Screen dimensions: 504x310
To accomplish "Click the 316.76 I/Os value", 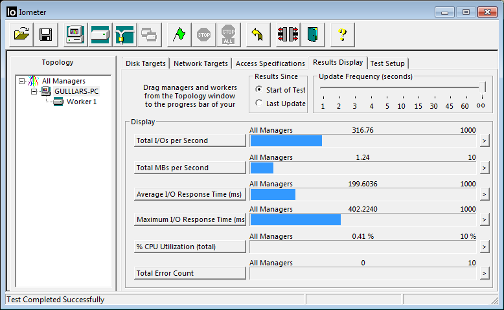I will pyautogui.click(x=363, y=130).
